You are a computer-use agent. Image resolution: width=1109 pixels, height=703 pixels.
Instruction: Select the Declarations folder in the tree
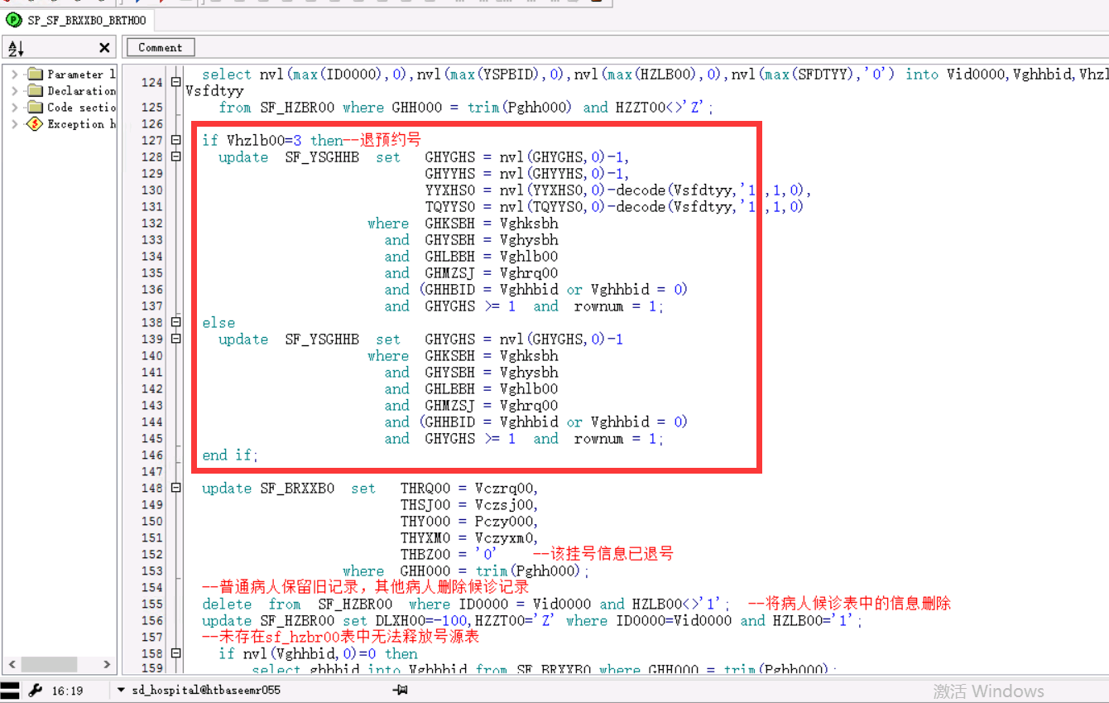tap(71, 91)
